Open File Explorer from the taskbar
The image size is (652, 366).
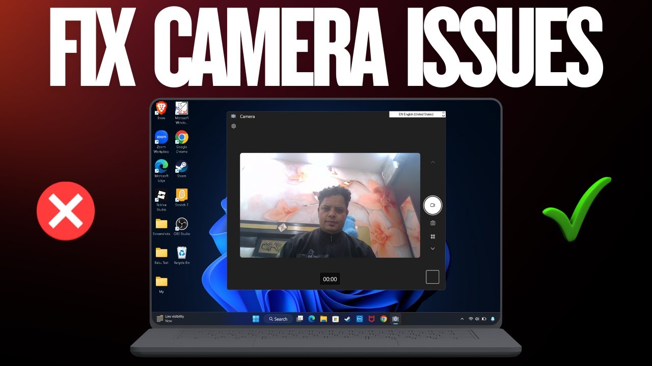[x=323, y=319]
